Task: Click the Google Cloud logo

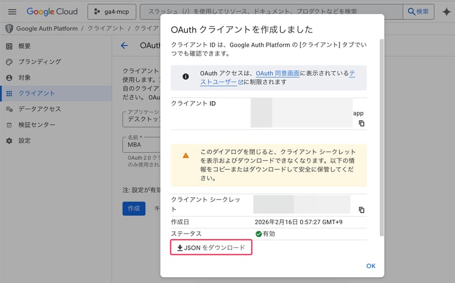Action: [x=52, y=12]
